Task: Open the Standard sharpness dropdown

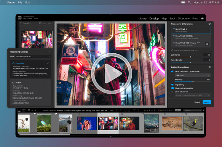Action: point(193,75)
